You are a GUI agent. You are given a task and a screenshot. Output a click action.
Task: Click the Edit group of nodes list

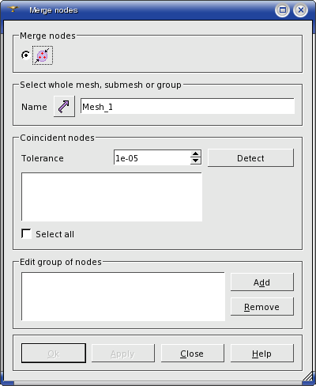point(123,297)
